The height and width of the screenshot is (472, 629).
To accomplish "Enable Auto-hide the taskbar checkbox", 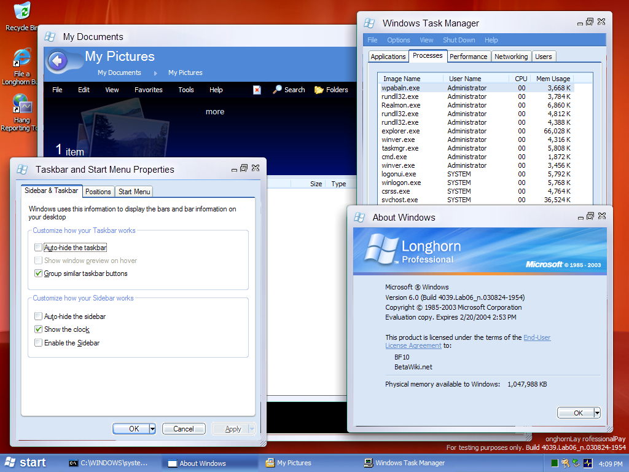I will point(39,248).
